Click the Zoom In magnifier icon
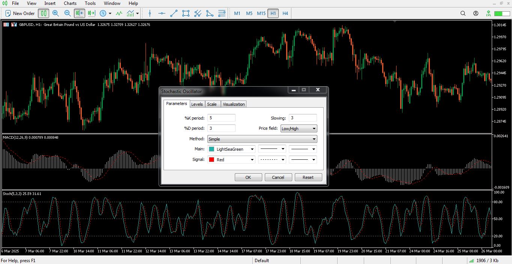512x264 pixels. tap(56, 13)
